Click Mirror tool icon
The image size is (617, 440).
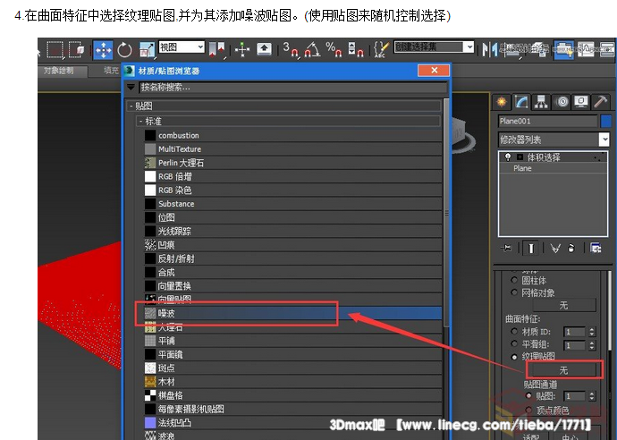(x=489, y=50)
